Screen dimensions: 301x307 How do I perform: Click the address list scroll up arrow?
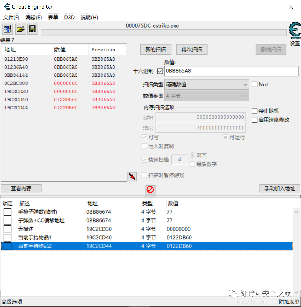pos(296,212)
